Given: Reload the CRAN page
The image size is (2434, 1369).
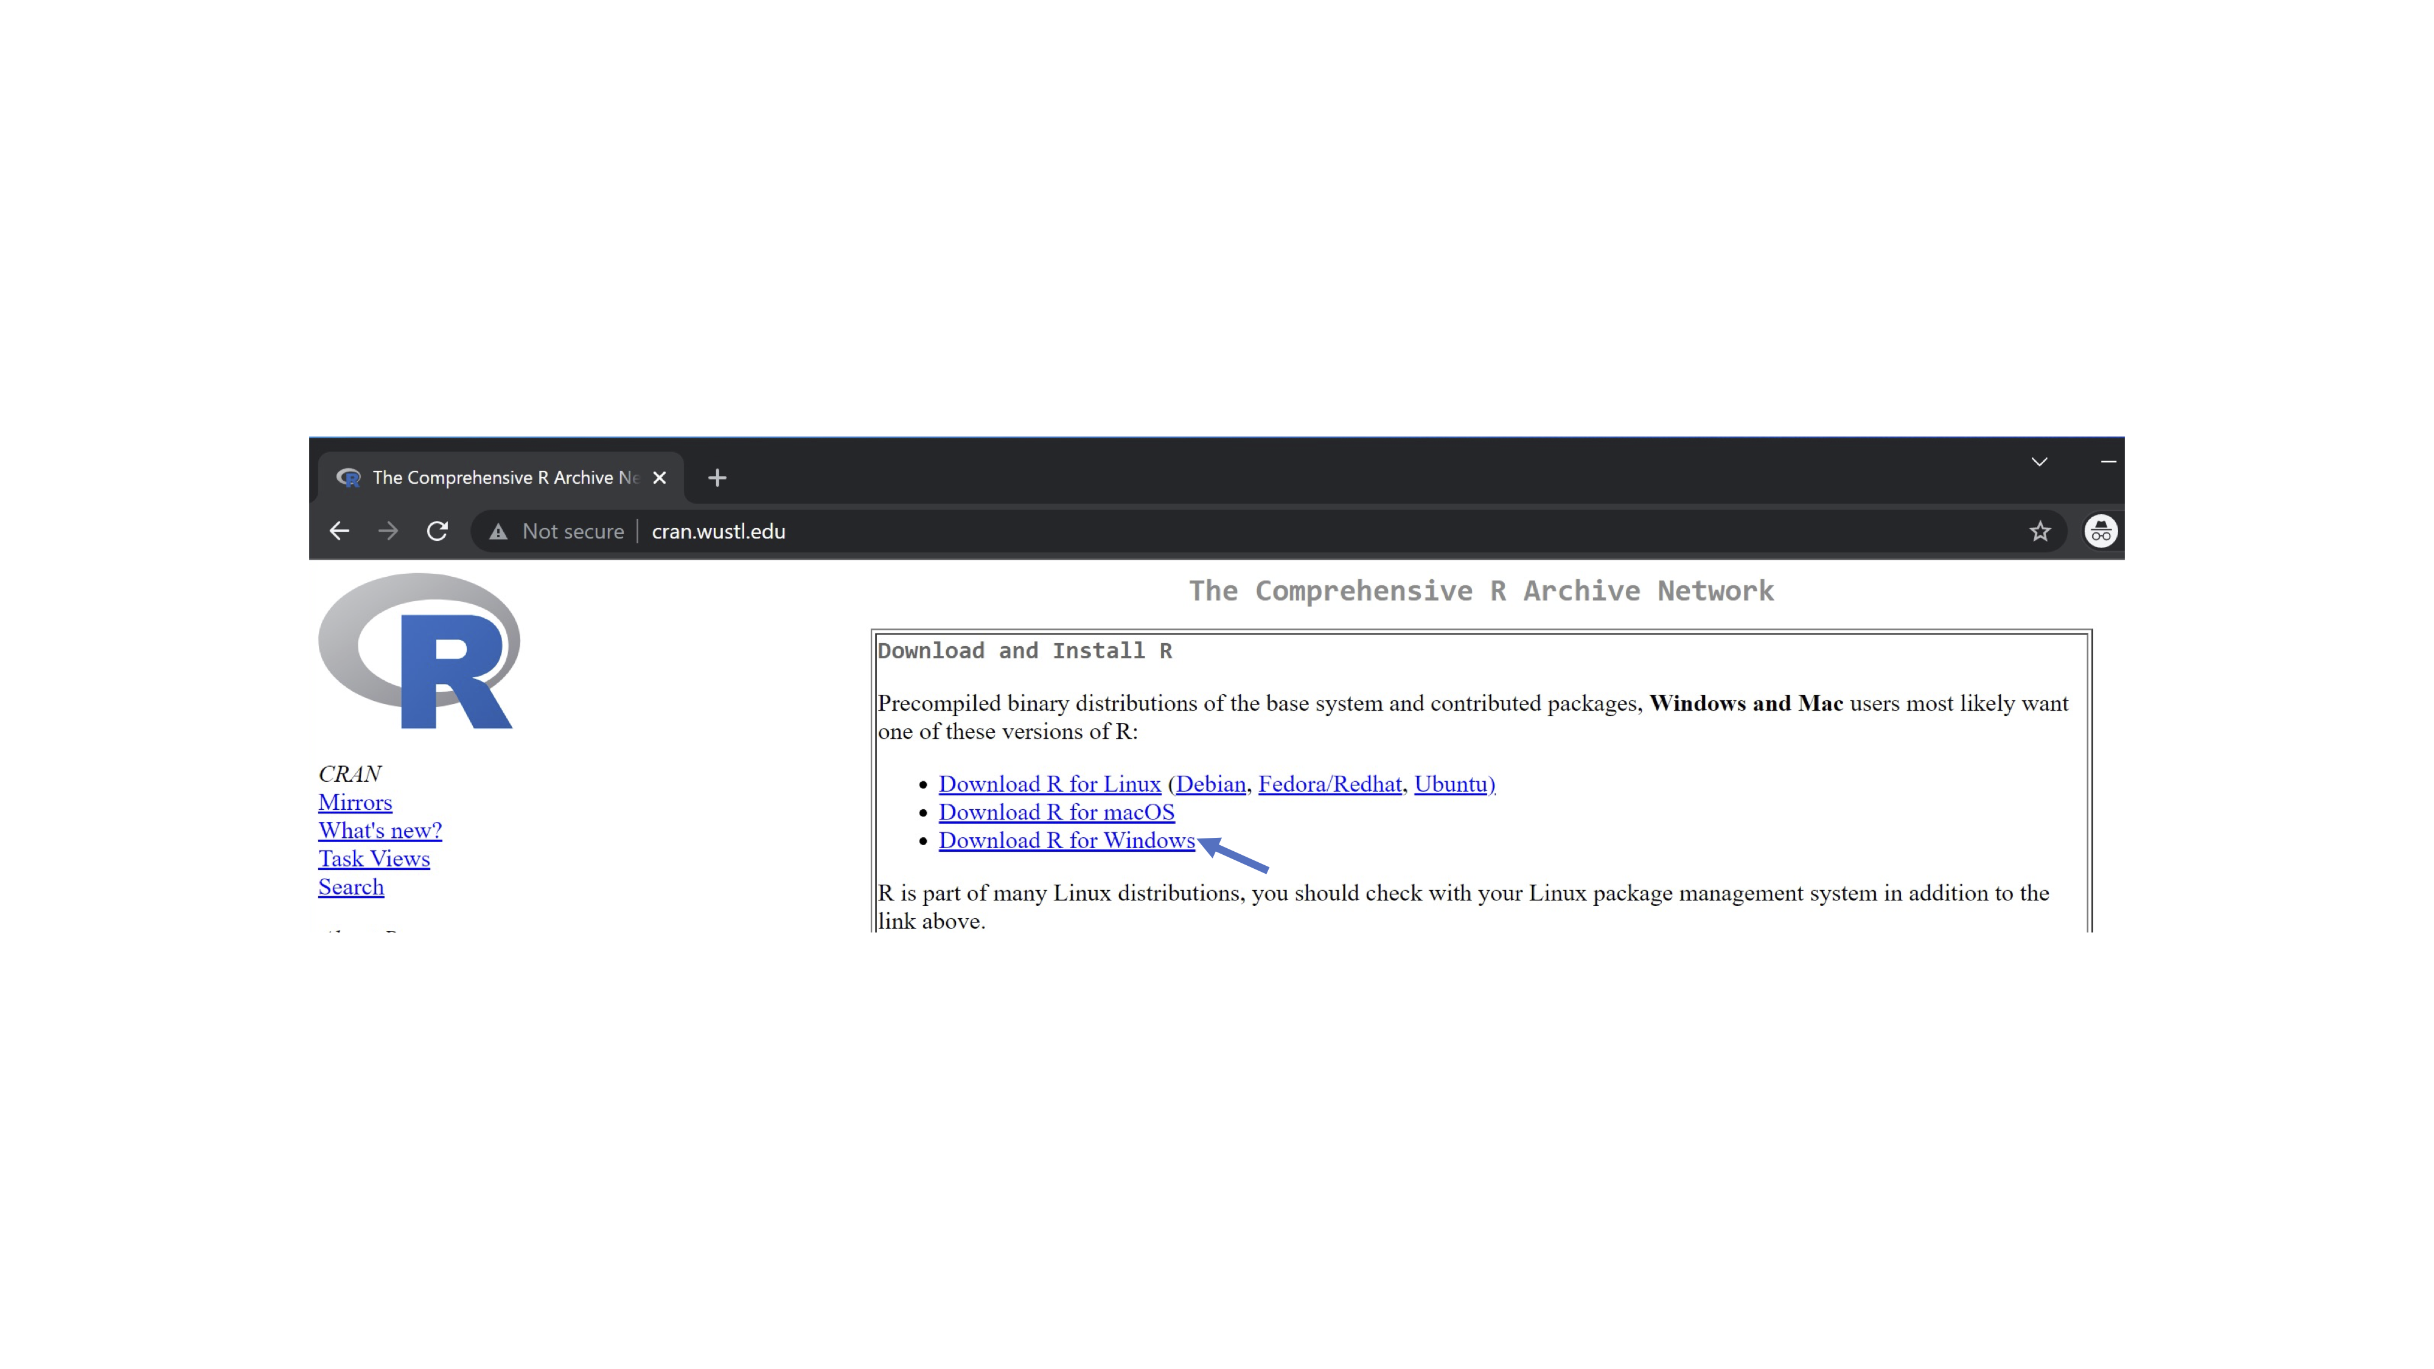Looking at the screenshot, I should click(436, 531).
